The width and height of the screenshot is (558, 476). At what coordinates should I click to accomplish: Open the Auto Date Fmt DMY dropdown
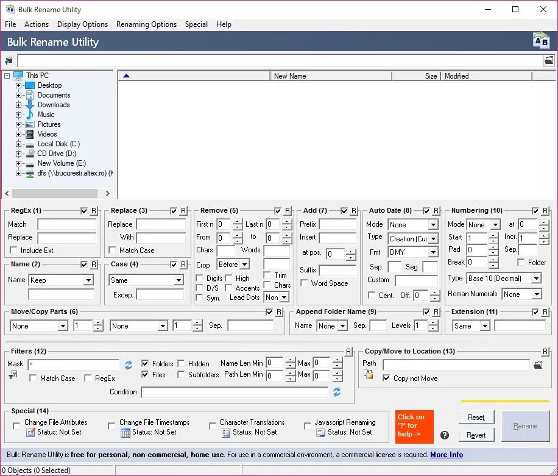click(433, 252)
